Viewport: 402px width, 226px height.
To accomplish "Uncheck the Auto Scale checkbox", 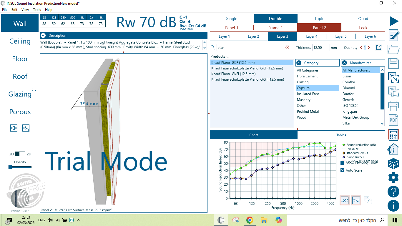I will coord(342,170).
